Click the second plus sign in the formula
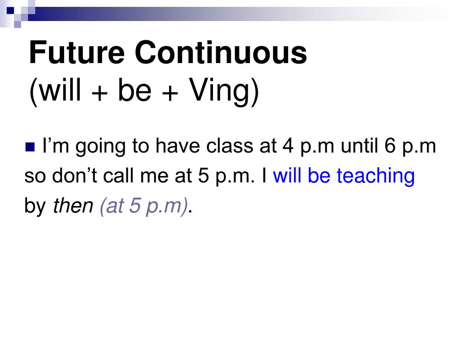This screenshot has height=351, width=469. (170, 92)
